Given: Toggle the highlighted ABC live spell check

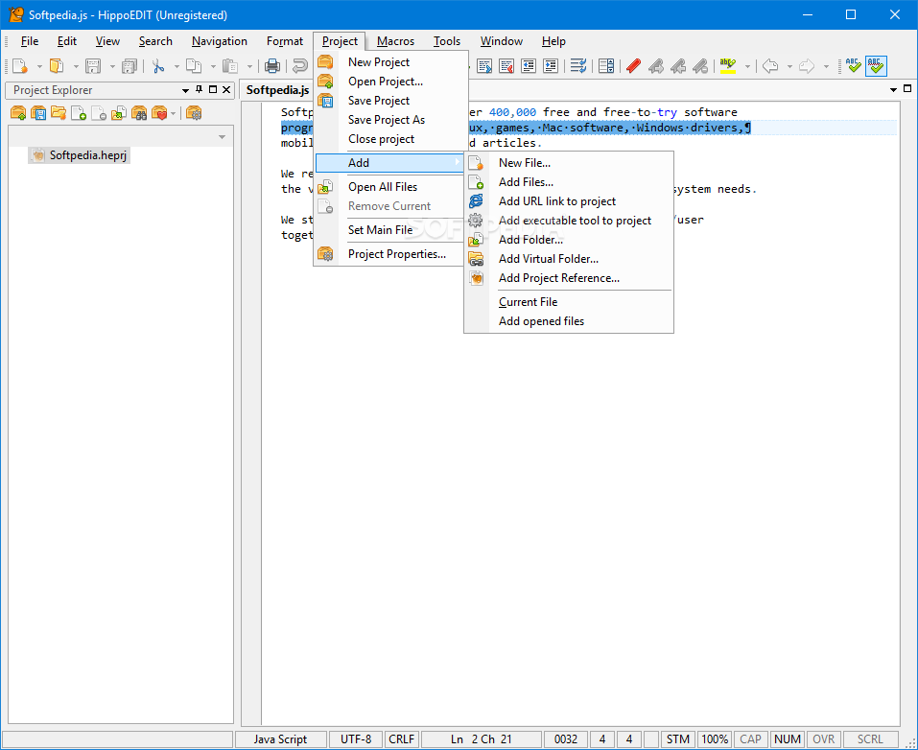Looking at the screenshot, I should pos(876,65).
